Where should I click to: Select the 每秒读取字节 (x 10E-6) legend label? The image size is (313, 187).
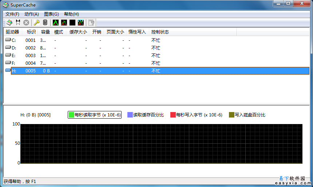click(x=98, y=115)
